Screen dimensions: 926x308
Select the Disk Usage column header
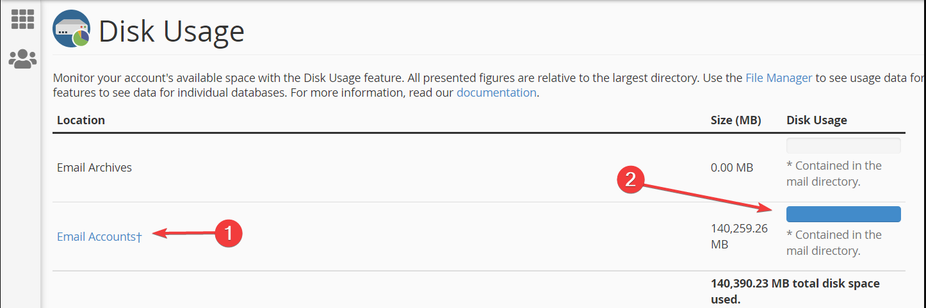(816, 120)
